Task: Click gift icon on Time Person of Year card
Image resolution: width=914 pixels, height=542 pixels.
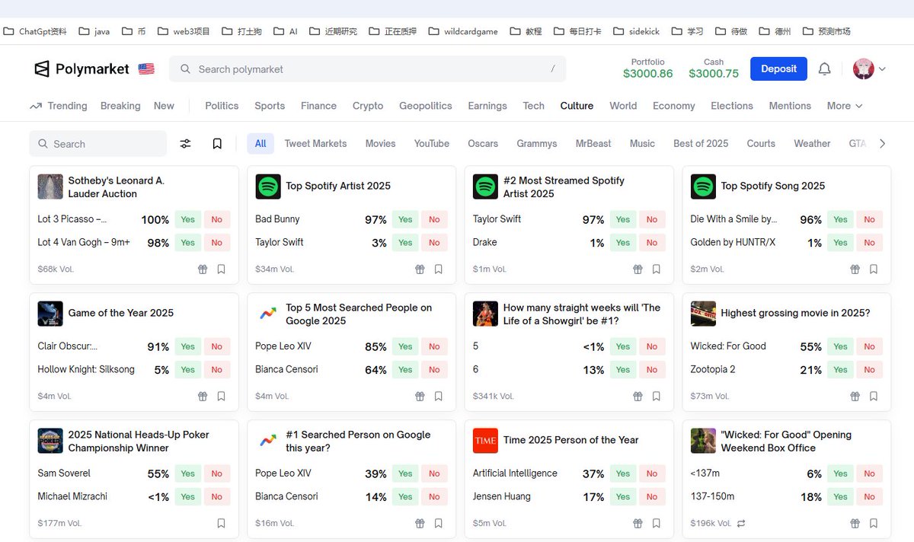Action: 638,524
